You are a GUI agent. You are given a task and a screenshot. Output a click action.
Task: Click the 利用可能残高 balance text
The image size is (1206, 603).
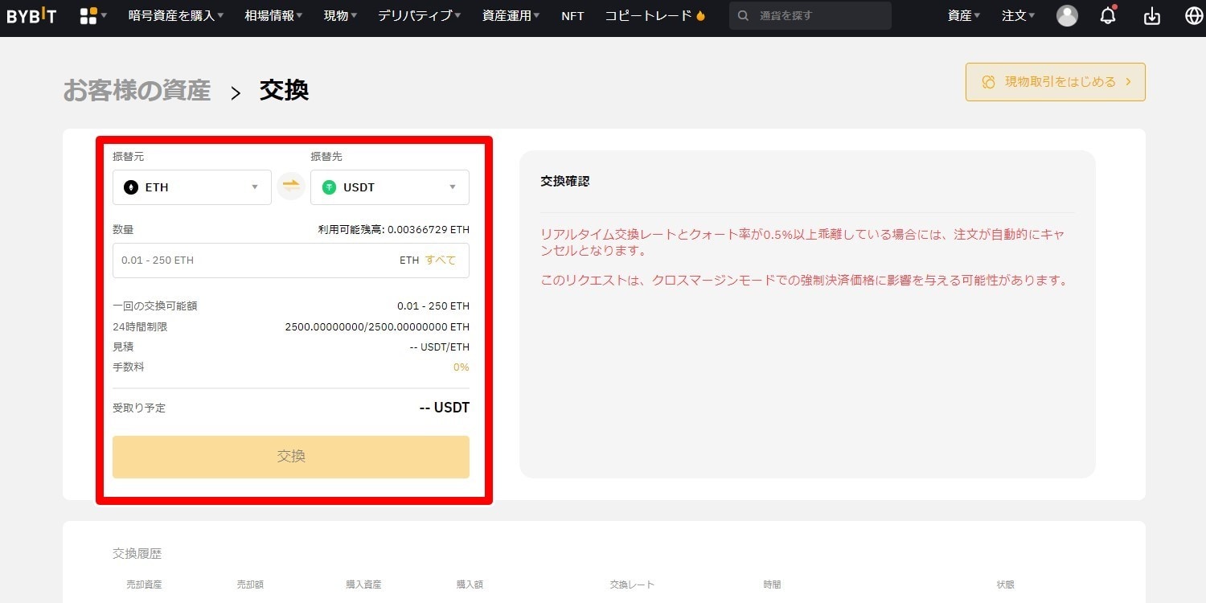click(x=394, y=230)
